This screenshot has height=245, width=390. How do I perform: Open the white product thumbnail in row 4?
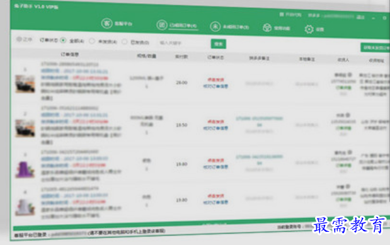pos(25,207)
